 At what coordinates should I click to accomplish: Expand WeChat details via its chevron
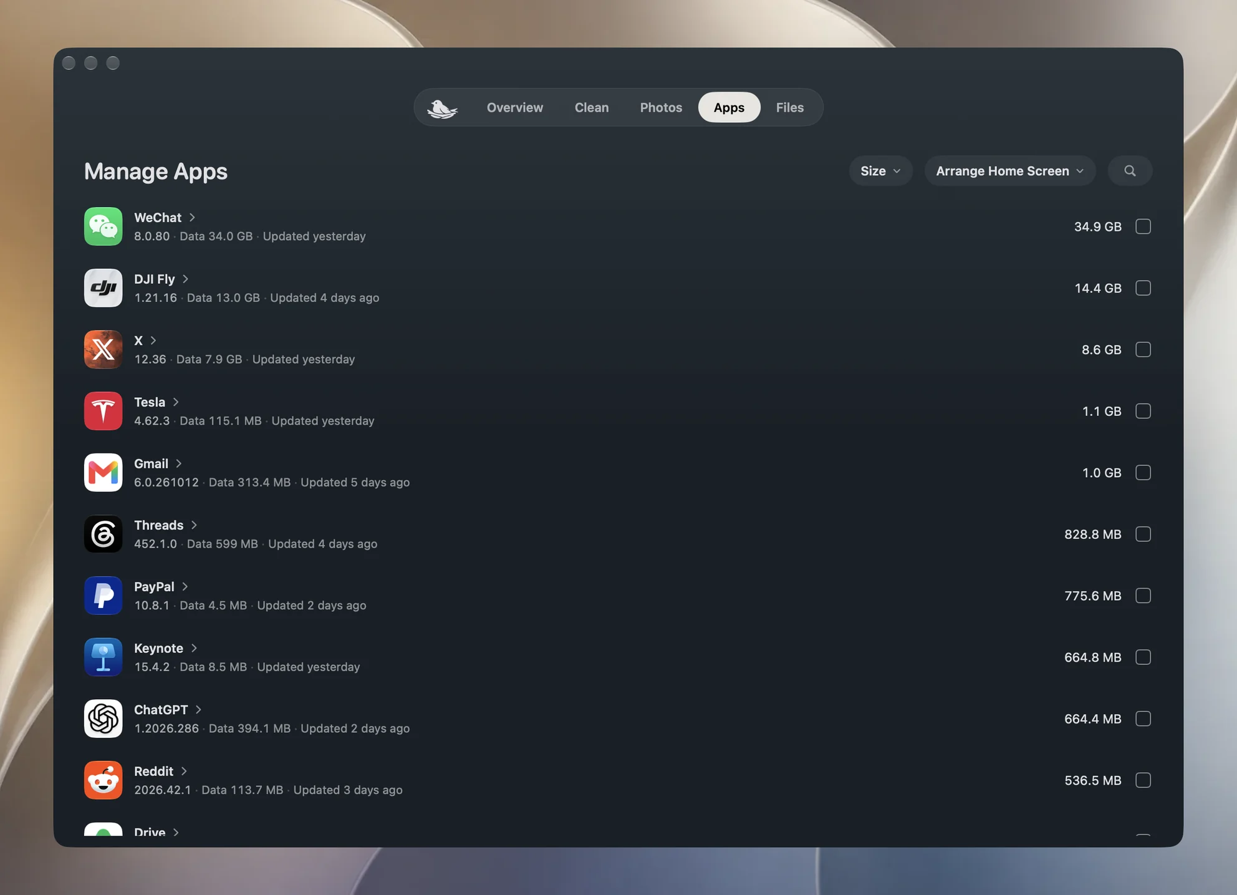[x=192, y=218]
